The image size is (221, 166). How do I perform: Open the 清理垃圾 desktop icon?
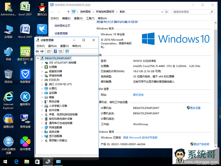[x=8, y=121]
